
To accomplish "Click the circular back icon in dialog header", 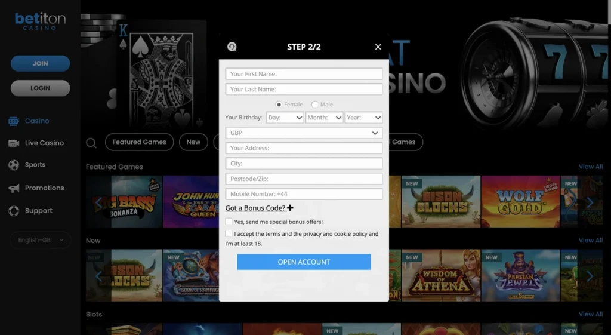I will pos(232,47).
